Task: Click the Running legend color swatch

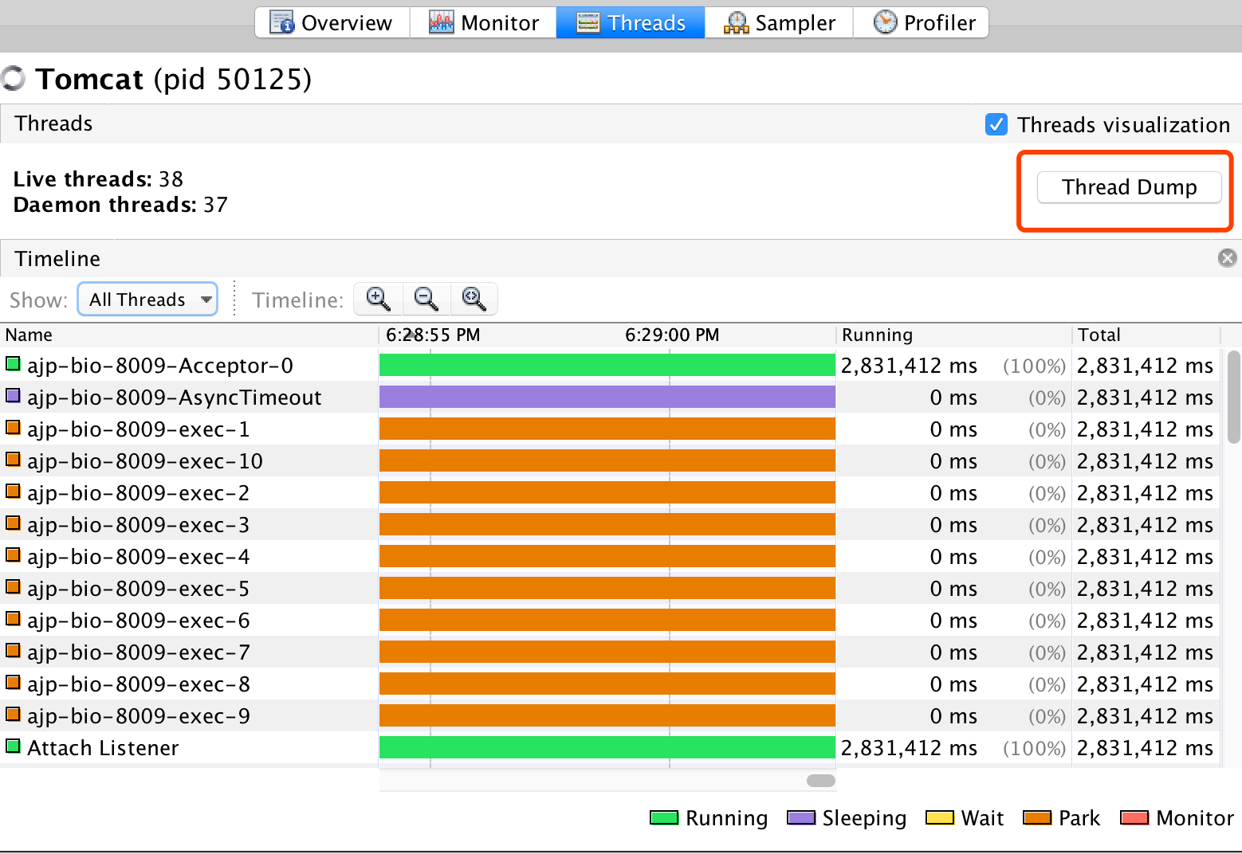Action: coord(664,817)
